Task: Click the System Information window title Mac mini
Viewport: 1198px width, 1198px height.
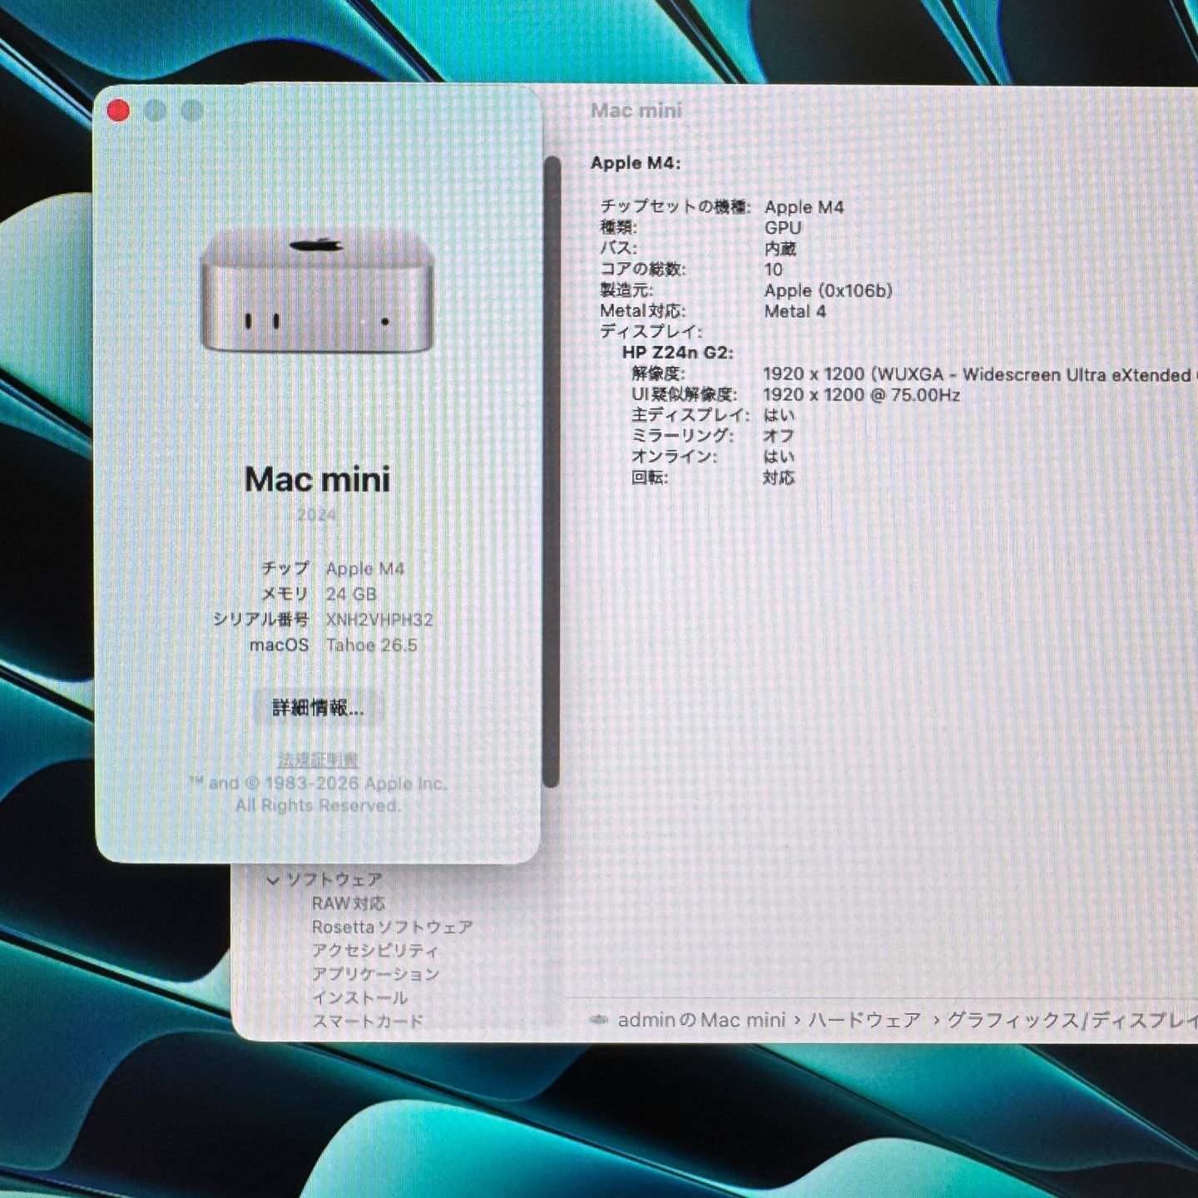Action: click(636, 110)
